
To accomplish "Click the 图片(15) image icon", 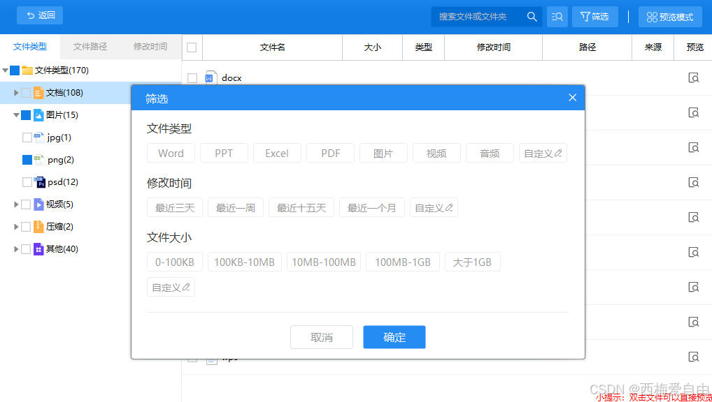I will click(x=38, y=115).
